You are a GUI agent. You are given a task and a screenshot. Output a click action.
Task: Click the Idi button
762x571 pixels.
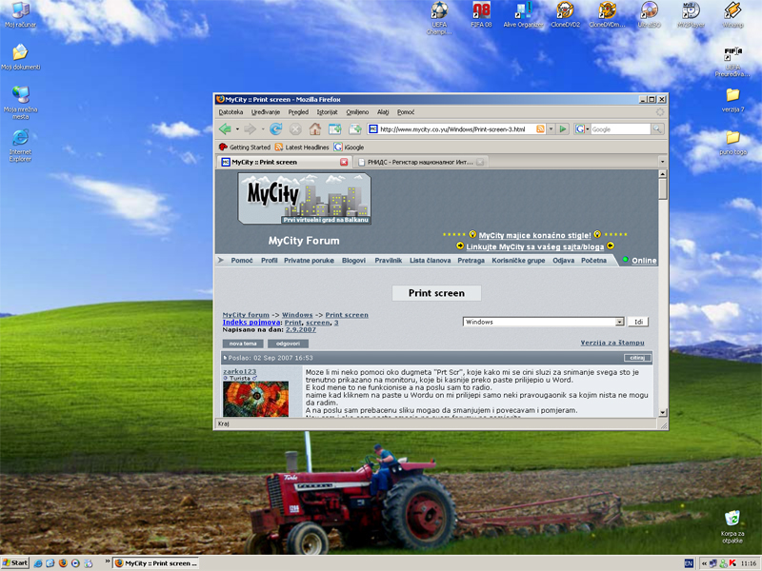(638, 322)
